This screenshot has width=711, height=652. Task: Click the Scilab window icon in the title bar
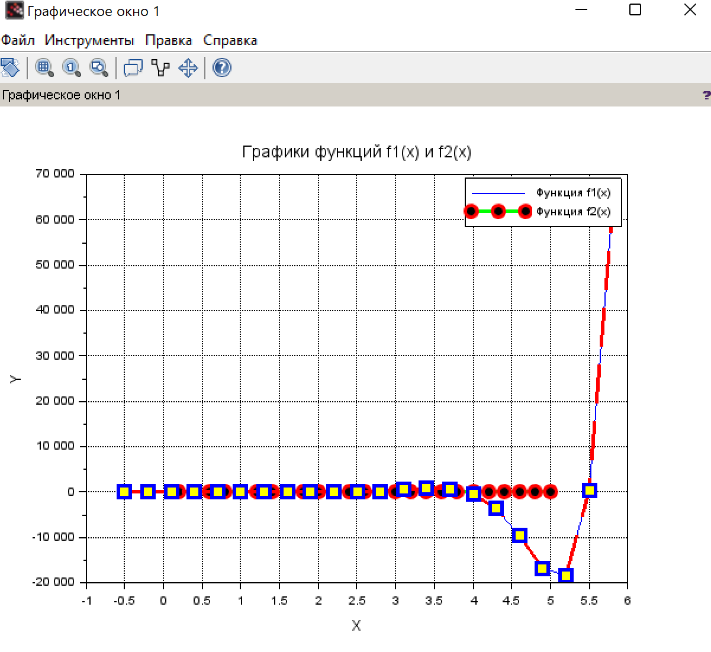click(14, 11)
